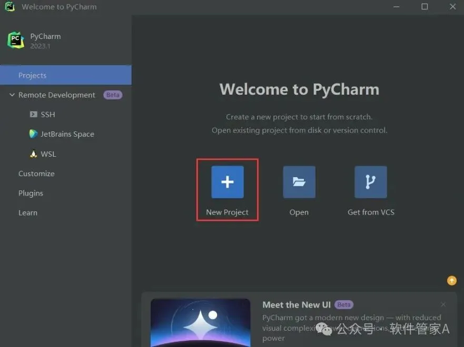Click the Beta badge beside Remote Development
The width and height of the screenshot is (464, 347).
(x=113, y=95)
